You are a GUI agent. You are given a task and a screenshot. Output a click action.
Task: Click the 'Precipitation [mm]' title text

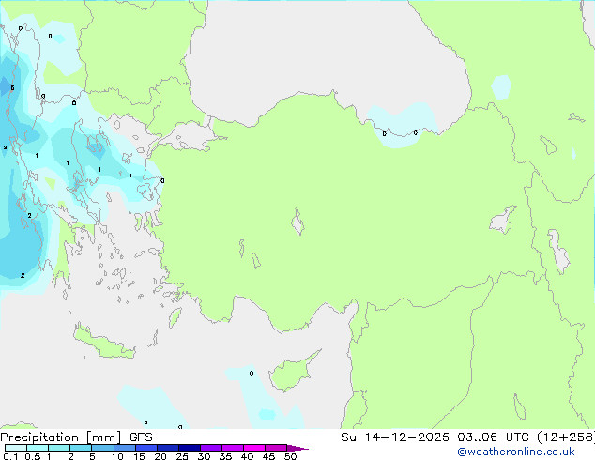pyautogui.click(x=61, y=437)
